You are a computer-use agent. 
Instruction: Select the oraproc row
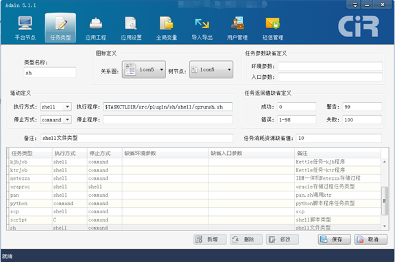tap(194, 187)
